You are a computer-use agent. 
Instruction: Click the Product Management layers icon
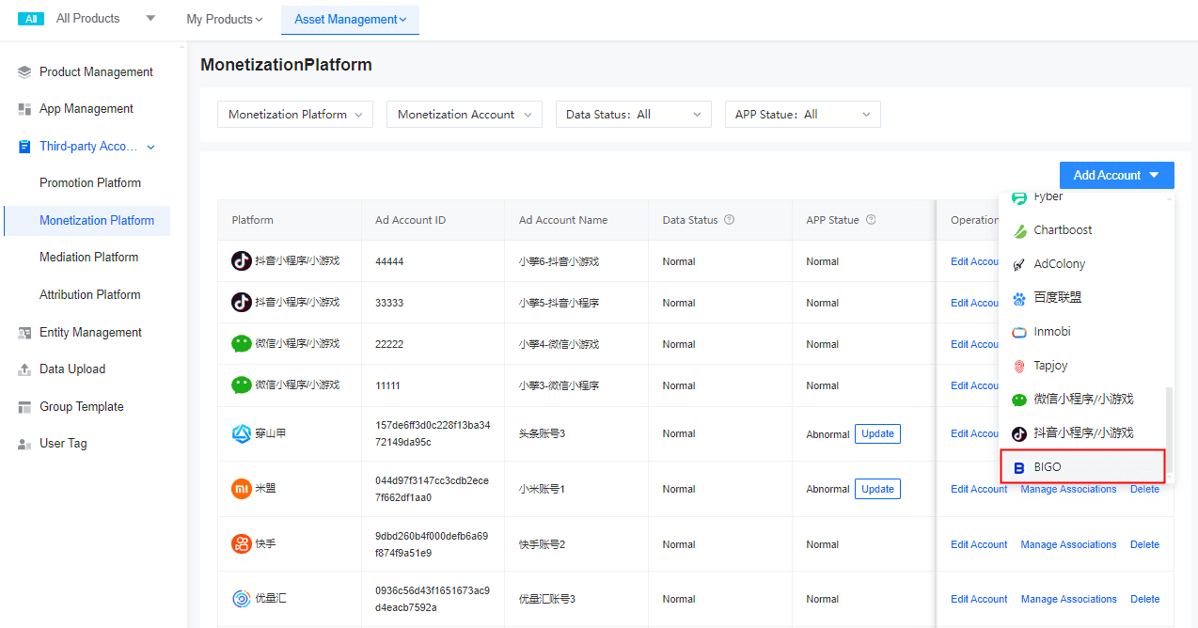coord(24,72)
